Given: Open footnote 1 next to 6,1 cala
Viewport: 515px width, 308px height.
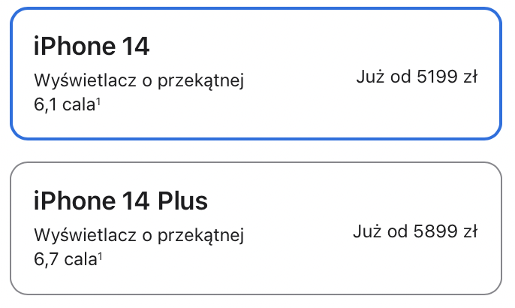Looking at the screenshot, I should 98,101.
